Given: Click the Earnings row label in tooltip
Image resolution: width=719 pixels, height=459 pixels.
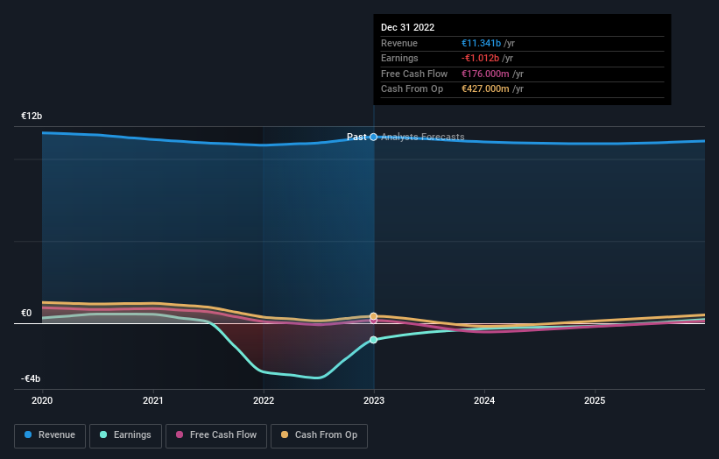Looking at the screenshot, I should [x=399, y=58].
